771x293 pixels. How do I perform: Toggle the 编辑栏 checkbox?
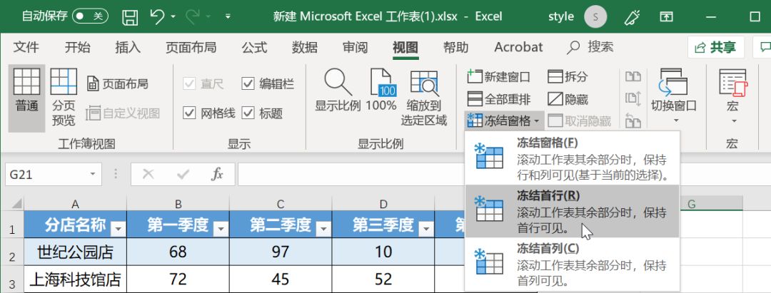click(247, 84)
